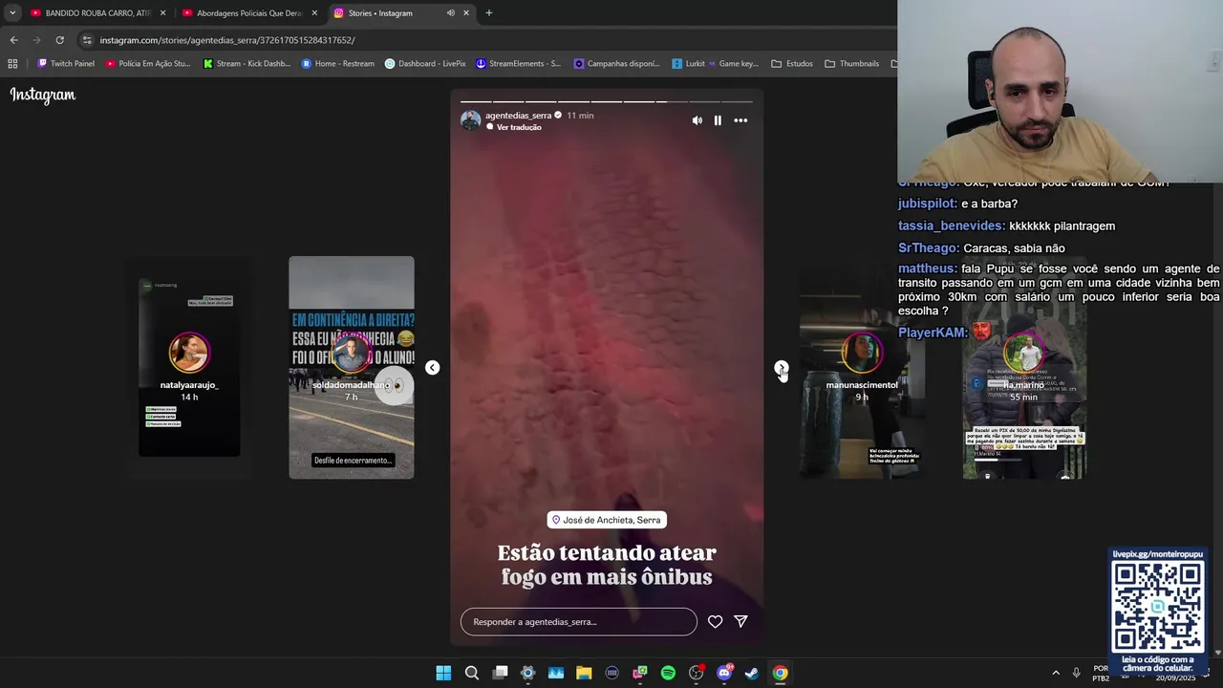The width and height of the screenshot is (1223, 688).
Task: Mute the Instagram tab via speaker icon
Action: [x=450, y=13]
